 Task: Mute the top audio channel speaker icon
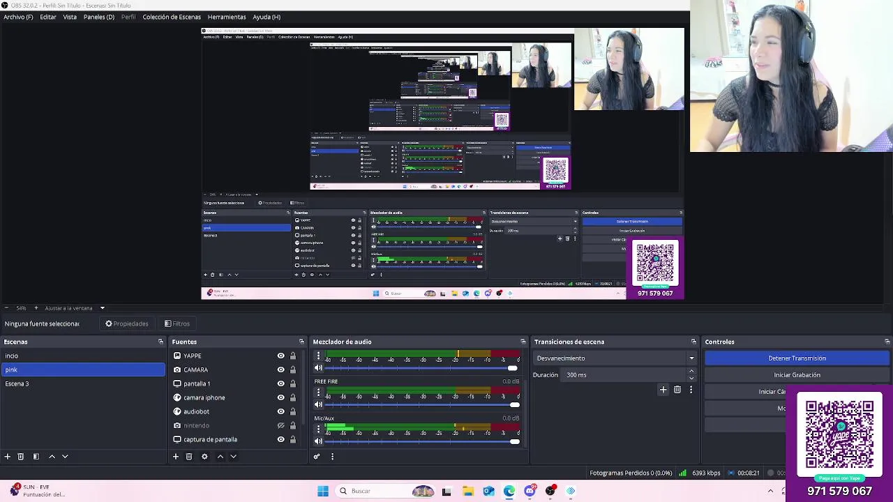point(319,368)
